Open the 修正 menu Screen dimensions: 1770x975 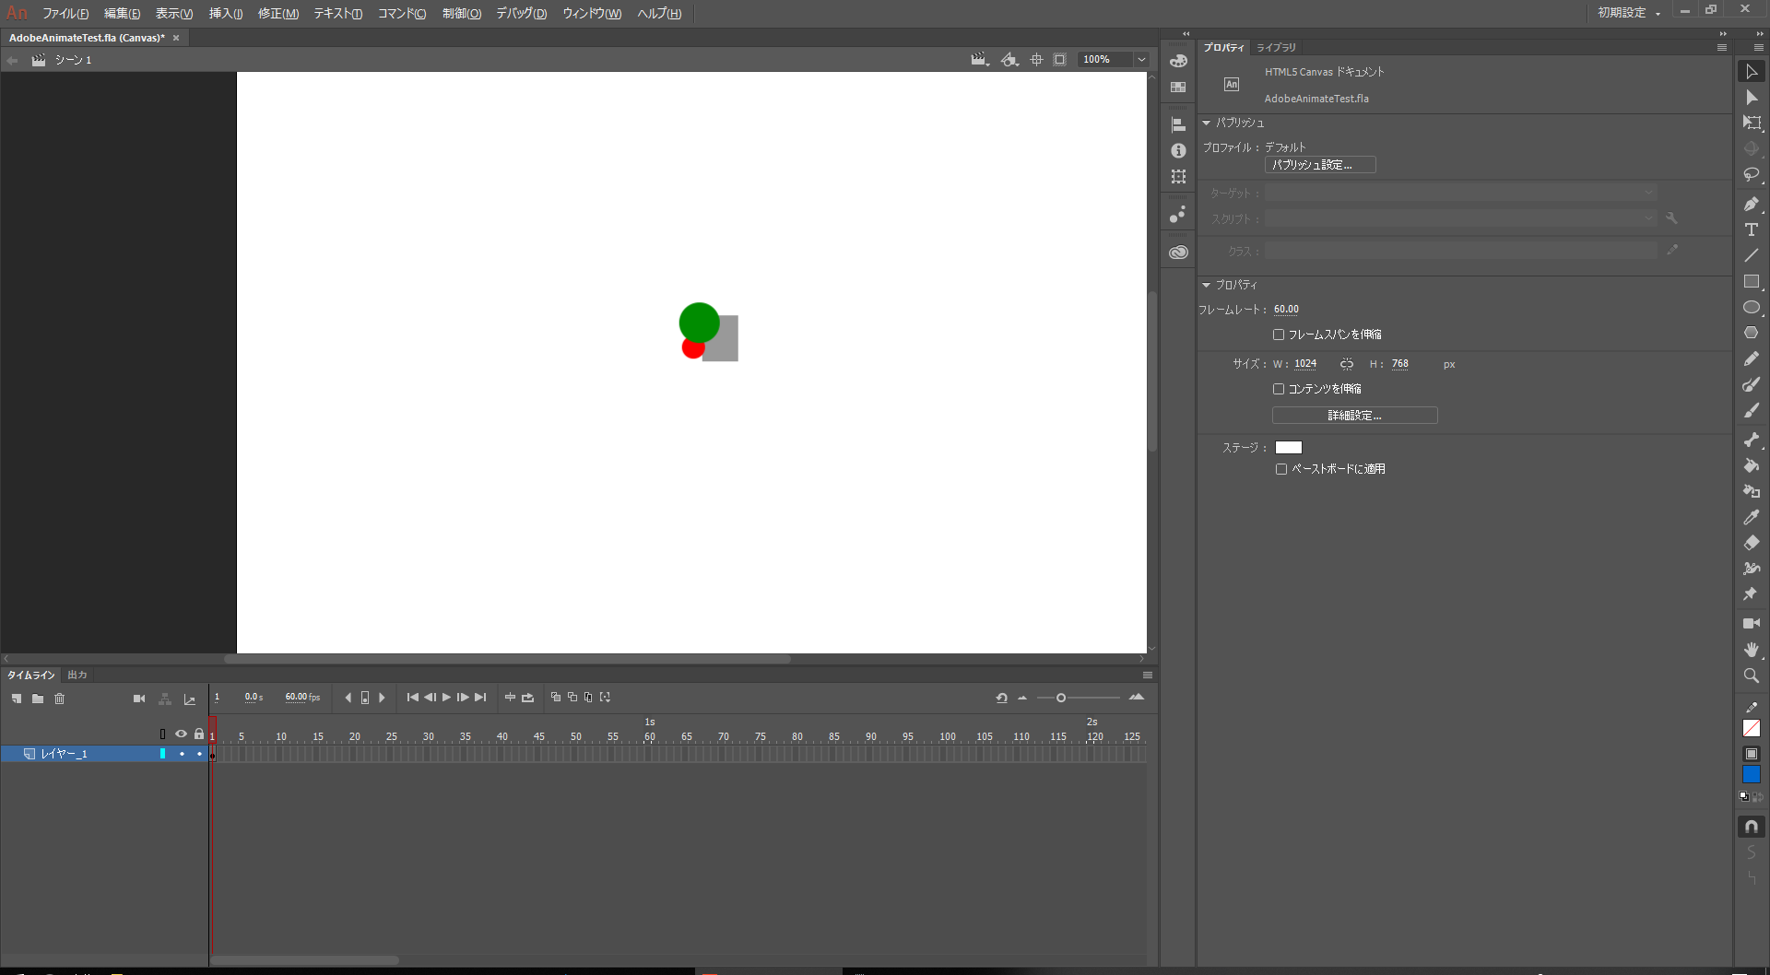pyautogui.click(x=278, y=13)
